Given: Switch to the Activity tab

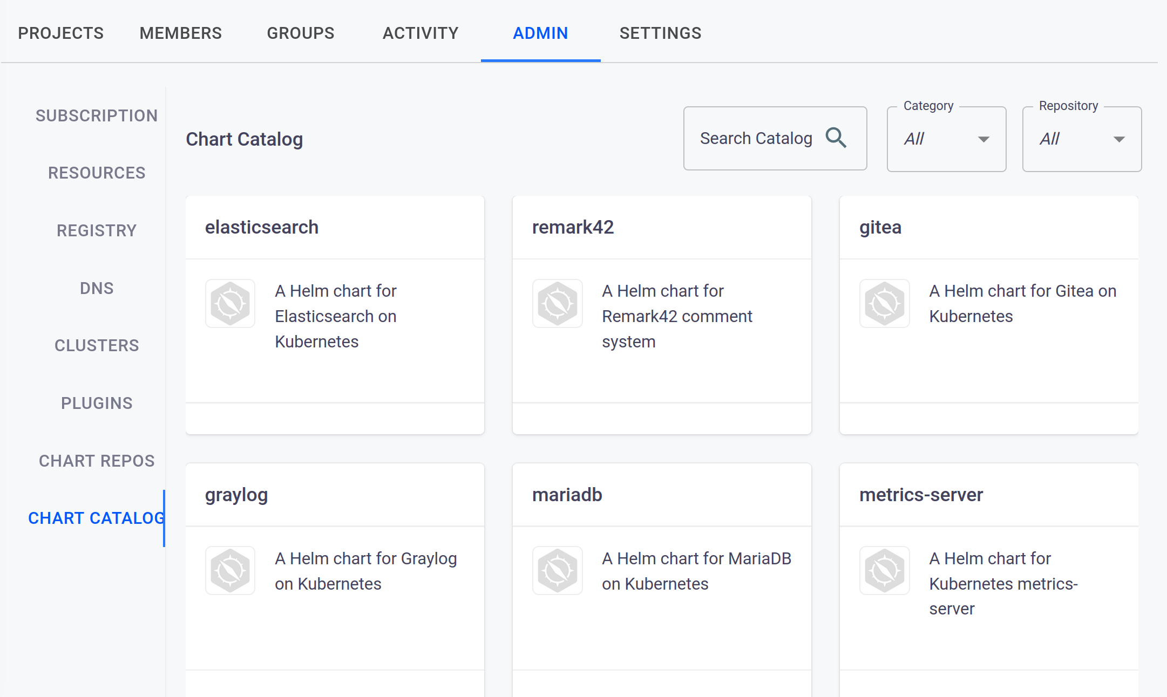Looking at the screenshot, I should coord(420,33).
